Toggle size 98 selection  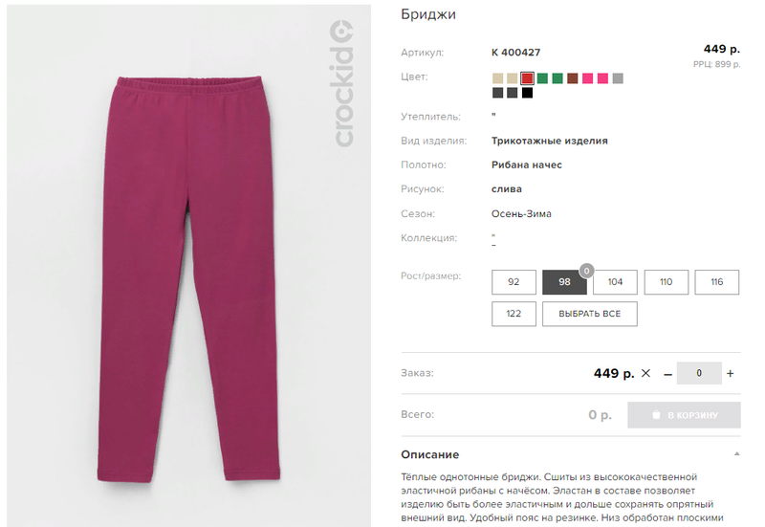(564, 282)
